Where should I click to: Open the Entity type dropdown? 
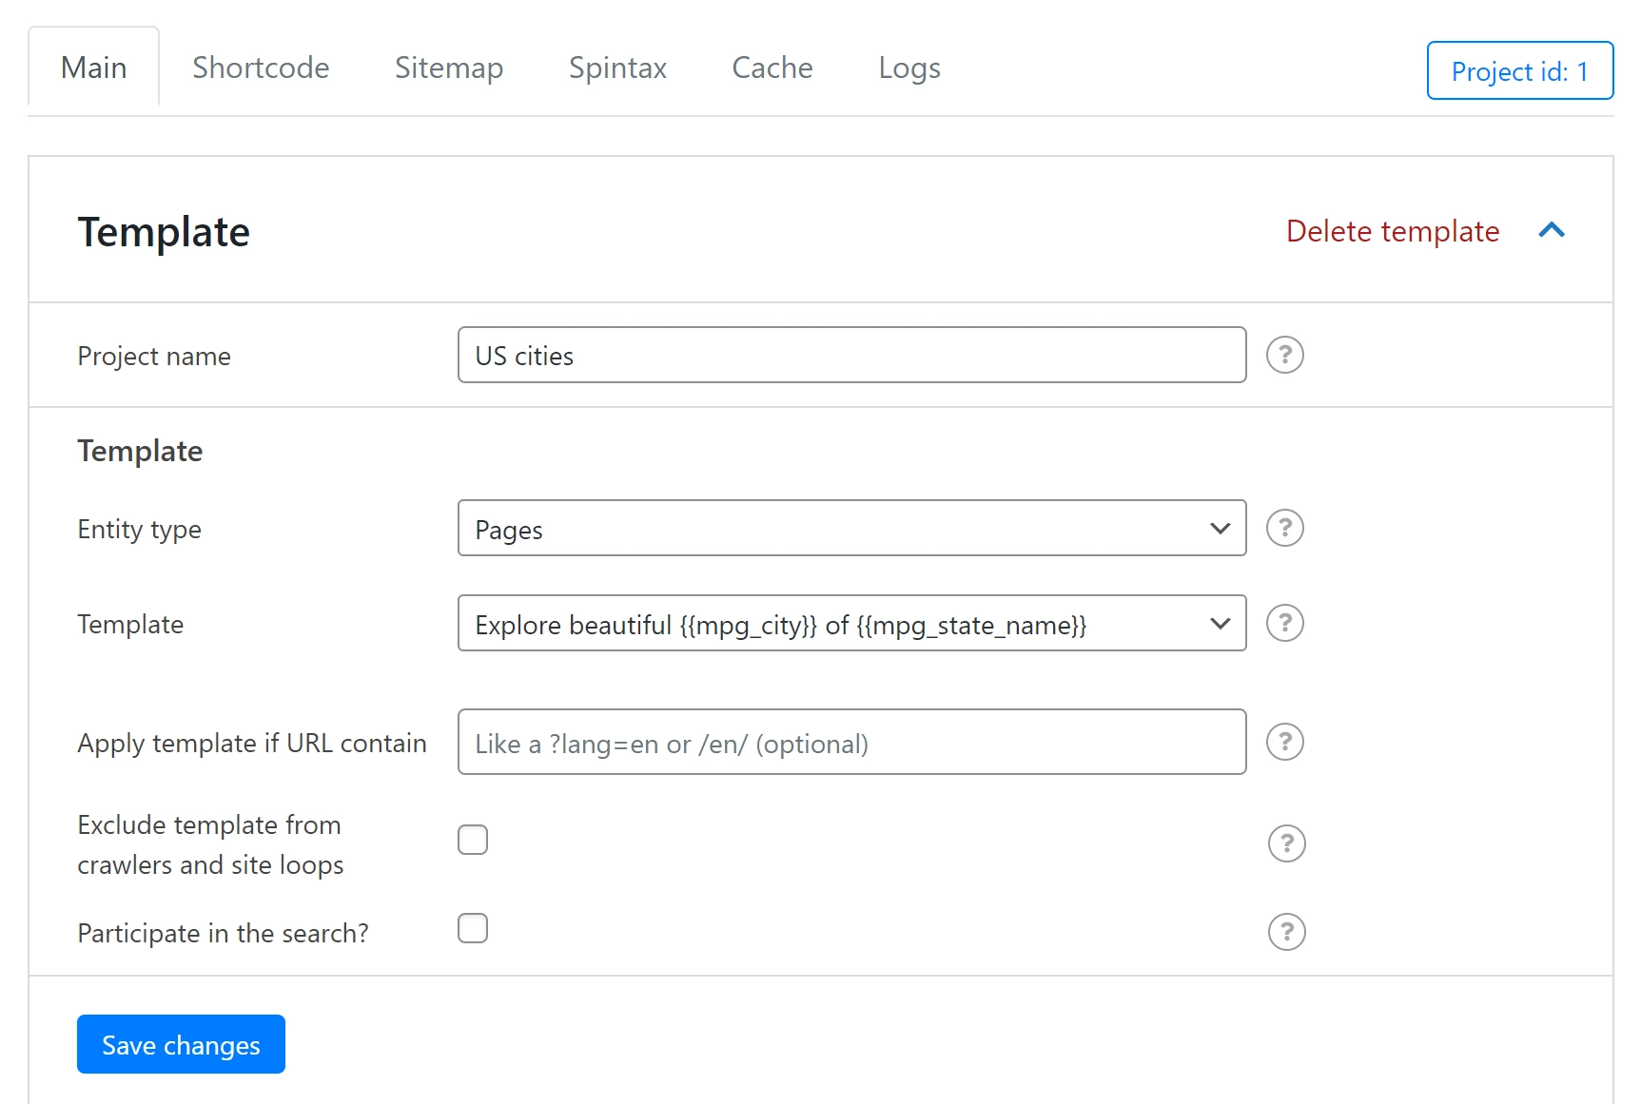(x=851, y=528)
